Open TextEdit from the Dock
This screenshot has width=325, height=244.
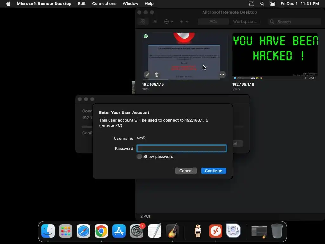[x=155, y=231]
